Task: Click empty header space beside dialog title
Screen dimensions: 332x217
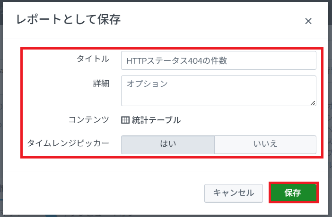Action: [213, 20]
